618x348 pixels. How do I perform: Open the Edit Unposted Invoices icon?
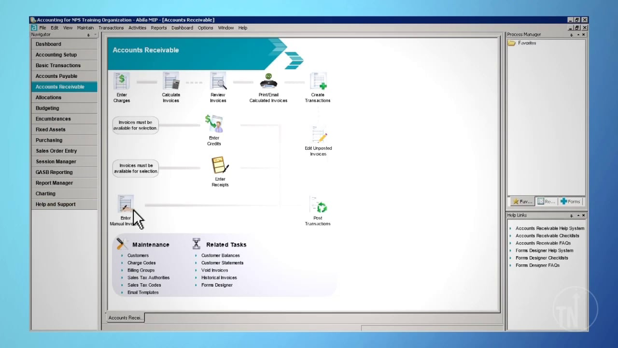pyautogui.click(x=319, y=135)
